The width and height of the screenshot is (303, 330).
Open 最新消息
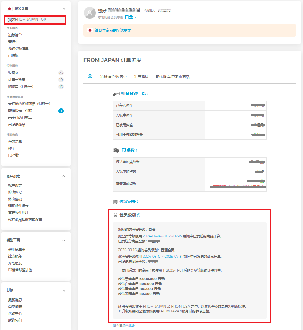click(15, 300)
